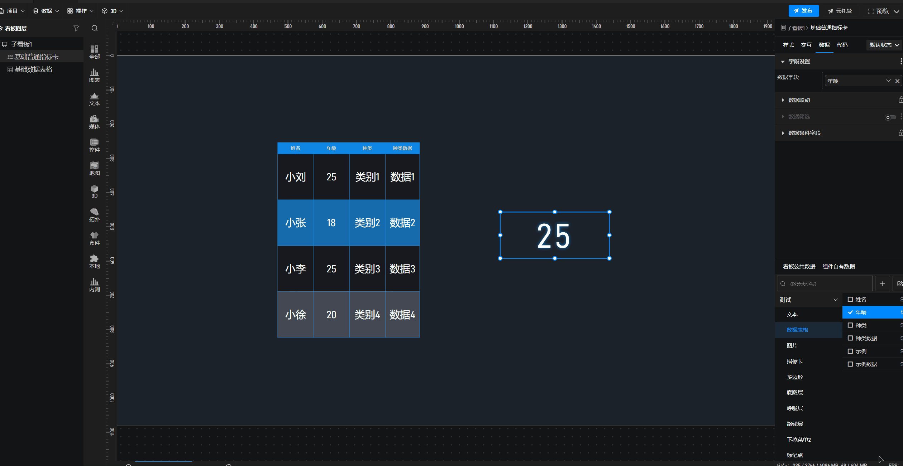The image size is (903, 466).
Task: Open the 数据 top menu
Action: click(46, 11)
